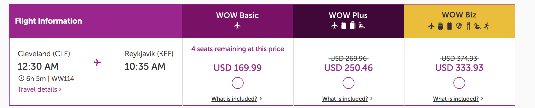
Task: Open What is included for WOW Biz
Action: tap(458, 99)
